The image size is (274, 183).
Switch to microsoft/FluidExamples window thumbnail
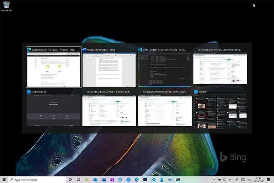tap(109, 108)
